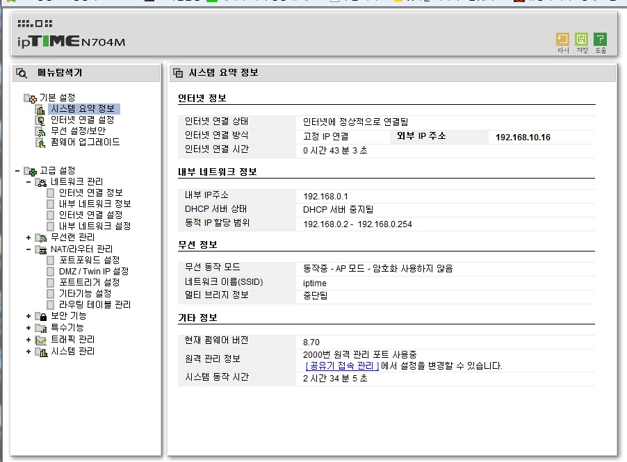Screen dimensions: 627x462
Task: Expand the 트래픽 관리 branch
Action: coord(28,340)
